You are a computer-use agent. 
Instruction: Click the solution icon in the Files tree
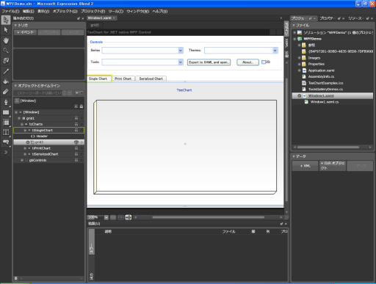(x=300, y=32)
